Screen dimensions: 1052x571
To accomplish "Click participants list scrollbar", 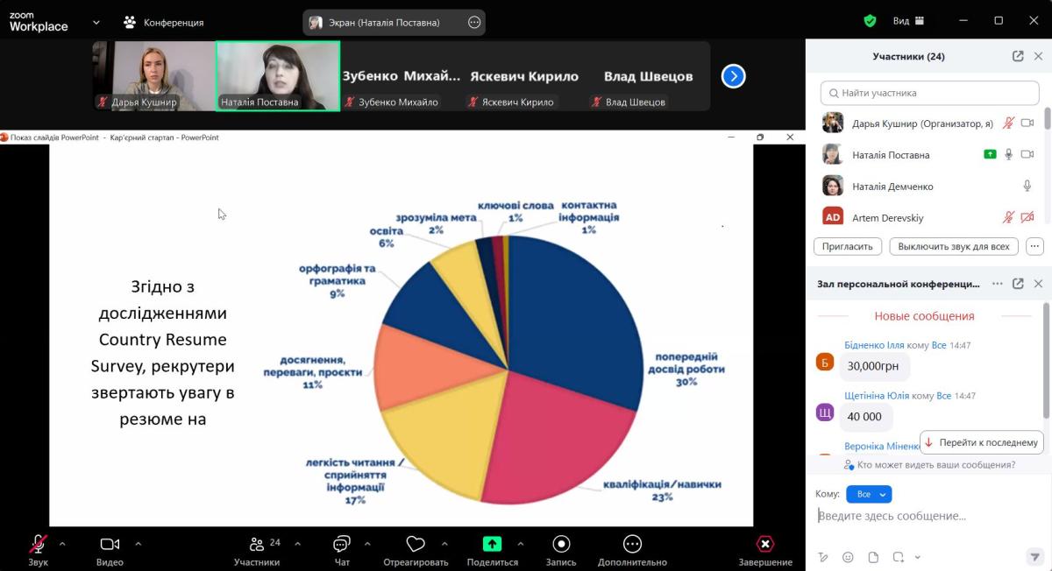I will pos(1048,118).
